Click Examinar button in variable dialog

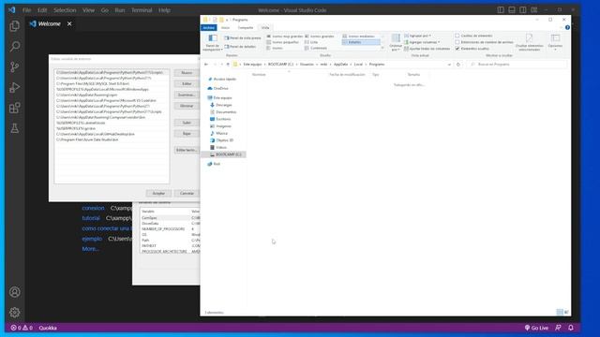click(187, 95)
